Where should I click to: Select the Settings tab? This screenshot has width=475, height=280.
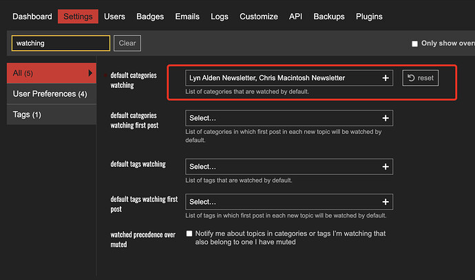78,16
